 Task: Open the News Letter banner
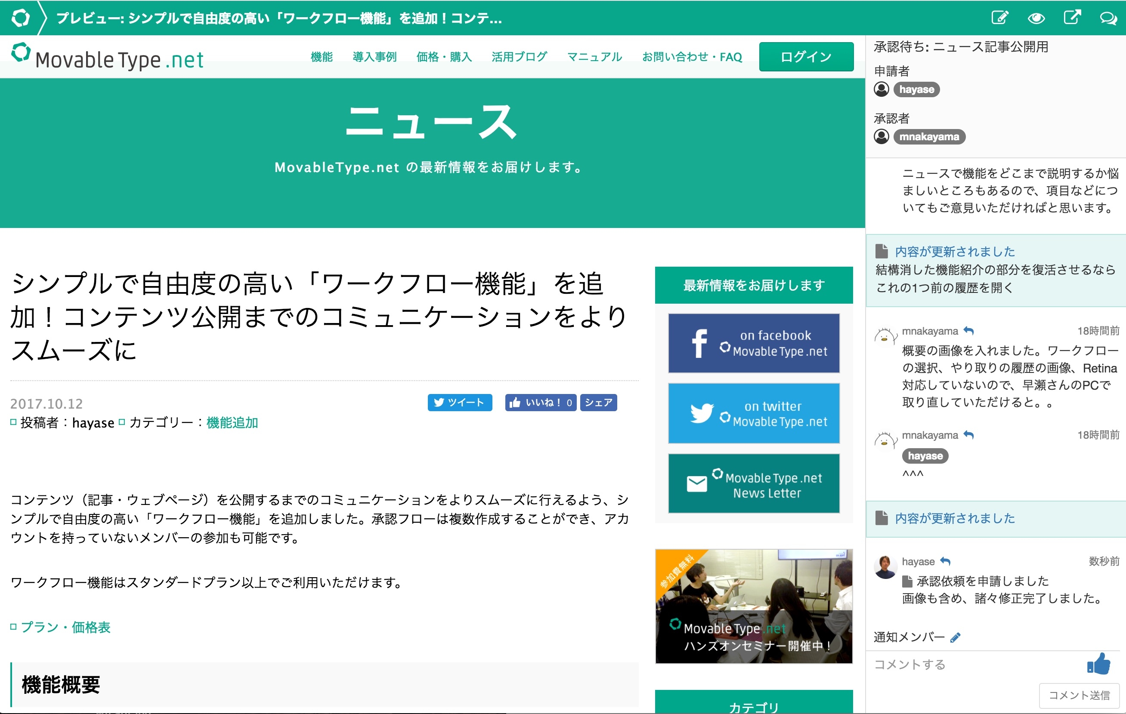pos(754,483)
